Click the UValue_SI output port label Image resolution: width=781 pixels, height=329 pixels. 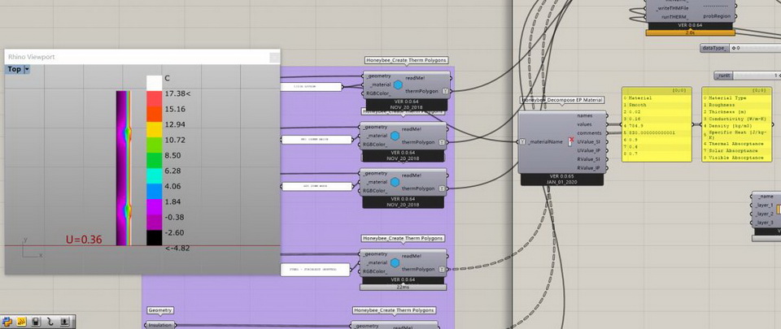tap(588, 141)
